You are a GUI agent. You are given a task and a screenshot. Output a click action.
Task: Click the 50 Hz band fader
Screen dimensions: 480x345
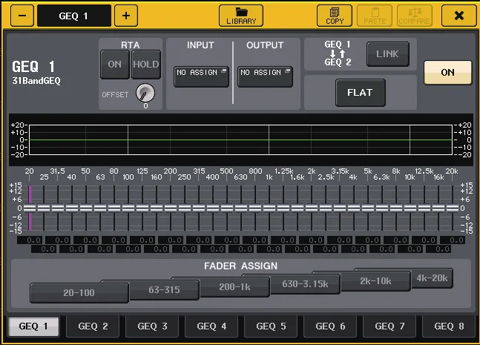[x=86, y=208]
